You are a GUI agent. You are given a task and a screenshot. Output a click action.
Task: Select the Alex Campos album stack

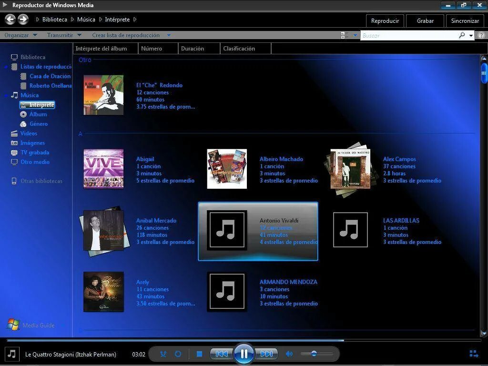pyautogui.click(x=351, y=170)
